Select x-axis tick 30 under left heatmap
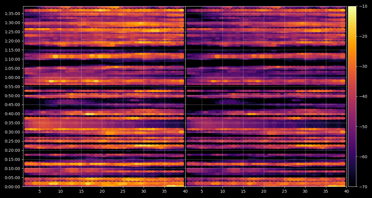 pos(144,191)
